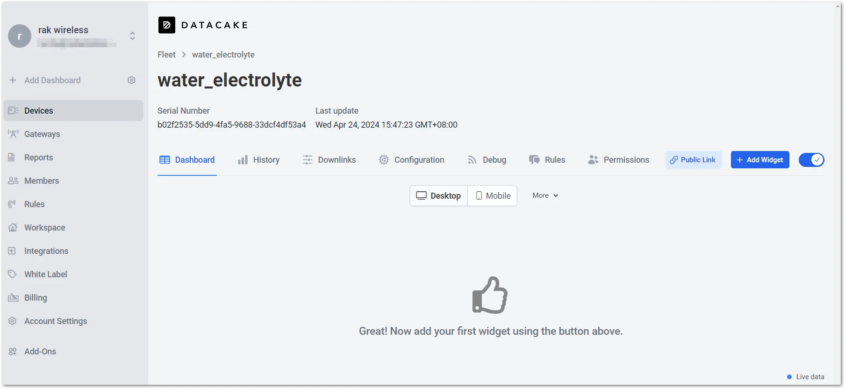
Task: Switch to Desktop view
Action: [x=439, y=196]
